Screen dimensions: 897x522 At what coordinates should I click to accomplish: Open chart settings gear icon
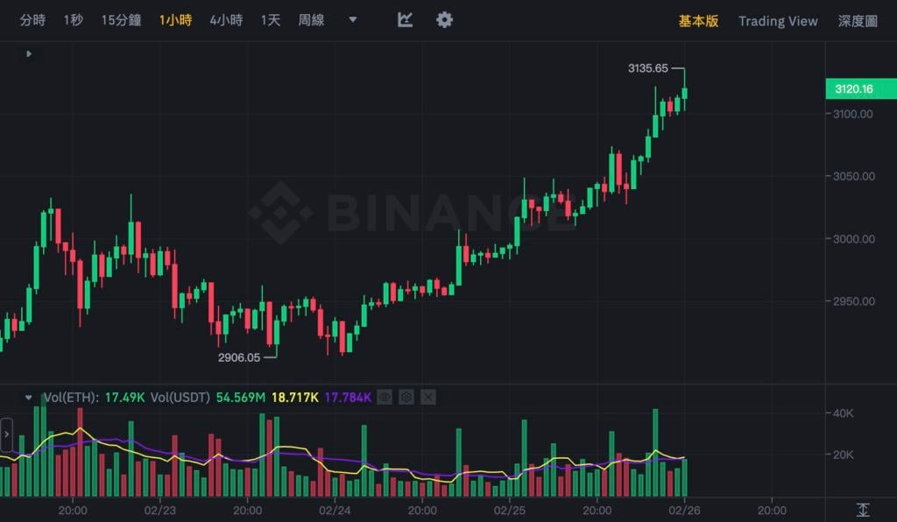coord(445,20)
